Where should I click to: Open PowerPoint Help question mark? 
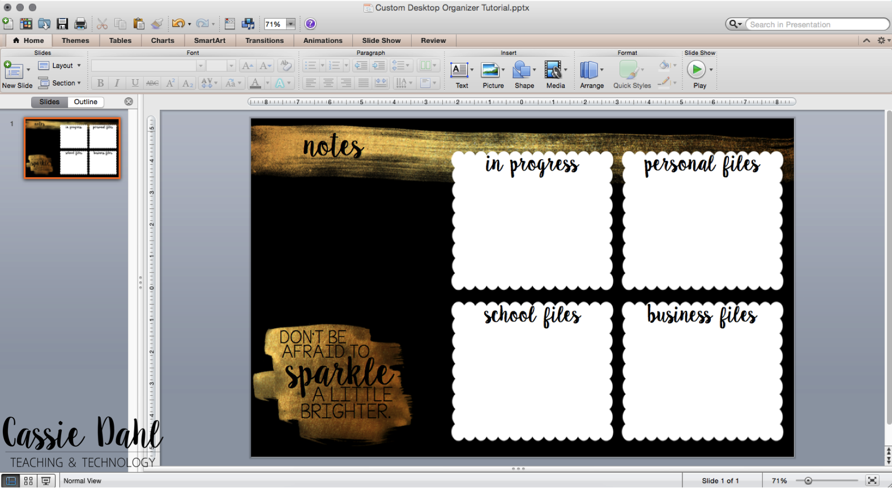(310, 24)
